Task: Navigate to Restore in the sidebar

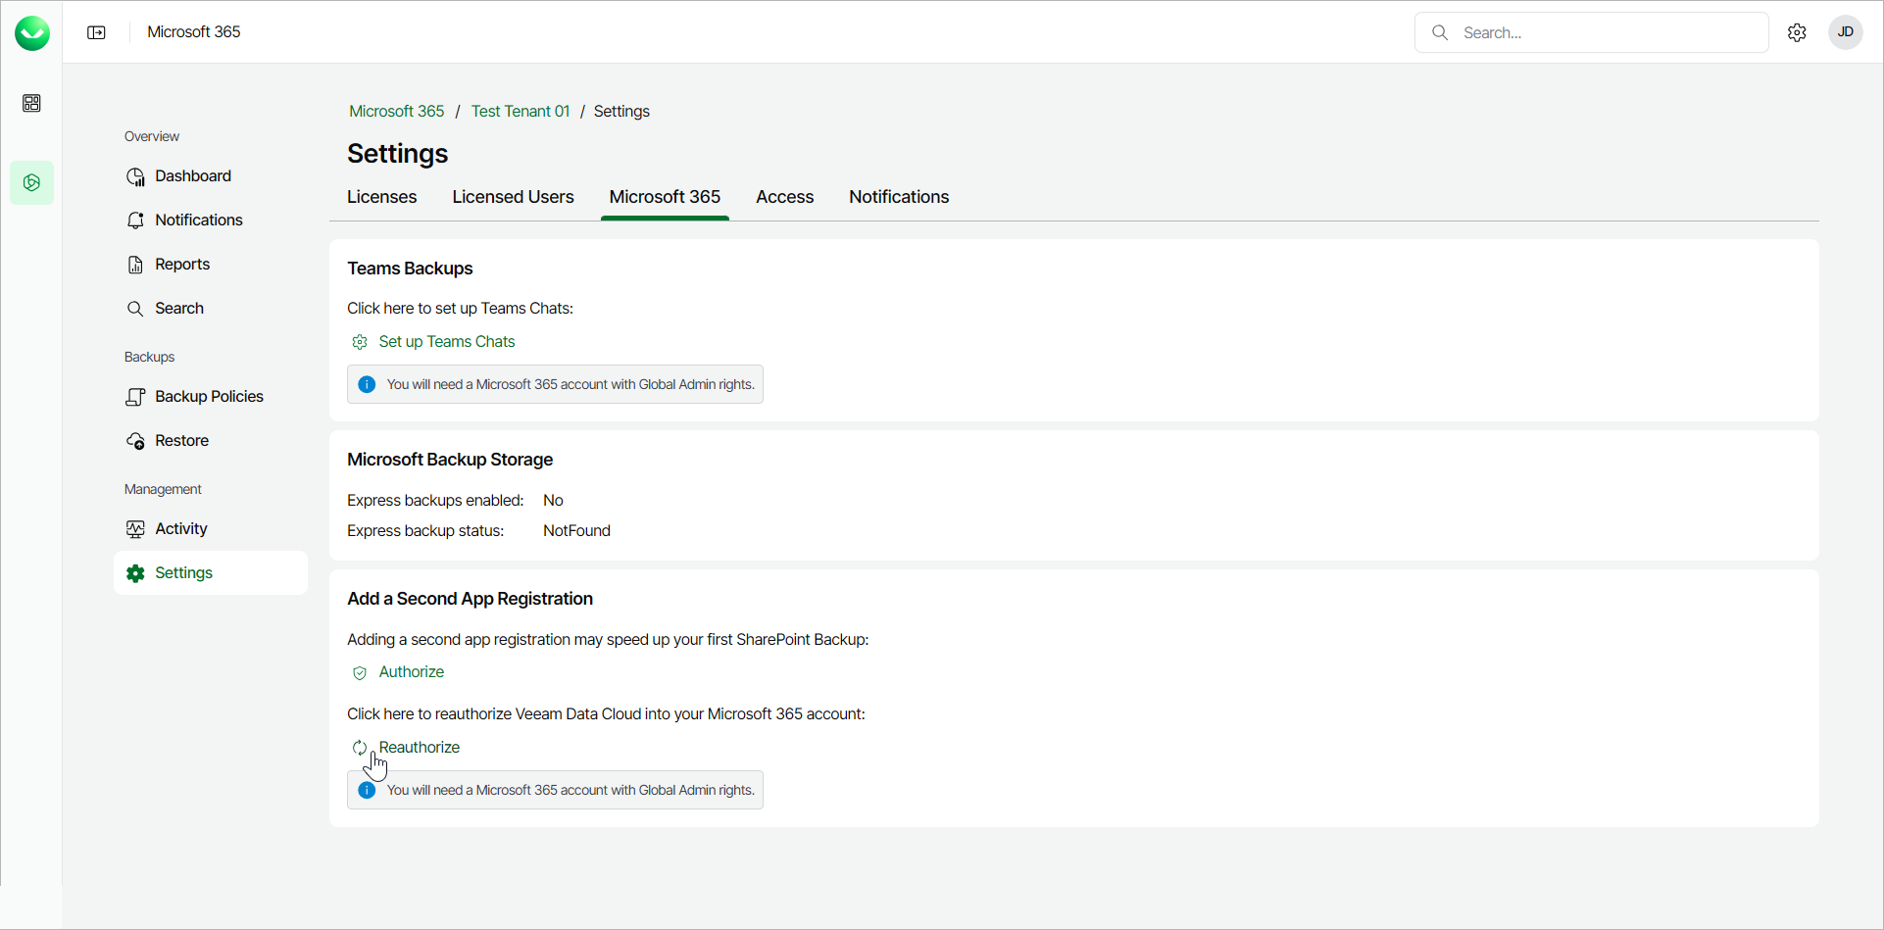Action: (181, 441)
